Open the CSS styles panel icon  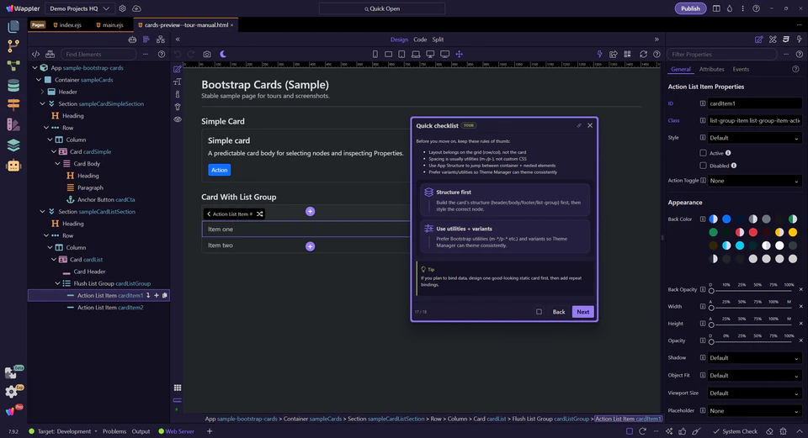(x=786, y=40)
